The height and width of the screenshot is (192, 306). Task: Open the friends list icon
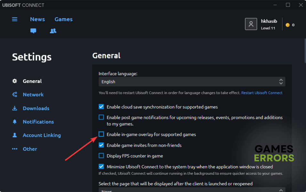click(53, 31)
